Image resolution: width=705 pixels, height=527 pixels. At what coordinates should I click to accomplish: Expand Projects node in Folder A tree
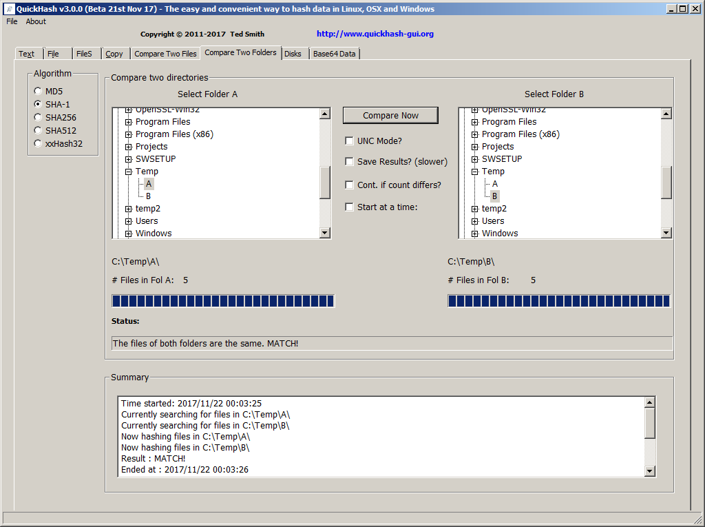(129, 147)
